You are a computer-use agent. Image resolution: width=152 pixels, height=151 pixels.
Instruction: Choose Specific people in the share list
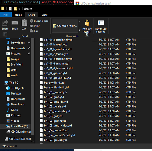[x=65, y=26]
